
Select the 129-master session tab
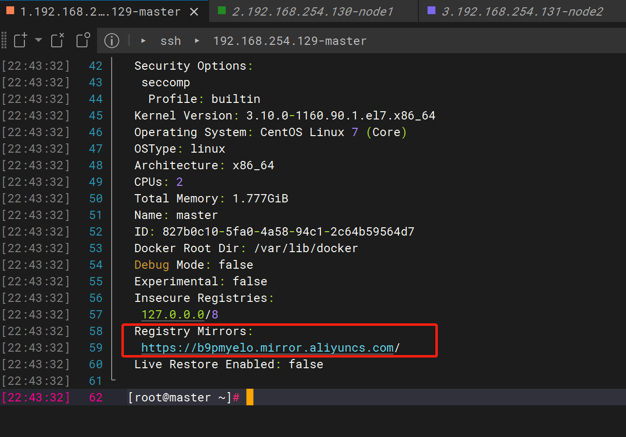(100, 11)
